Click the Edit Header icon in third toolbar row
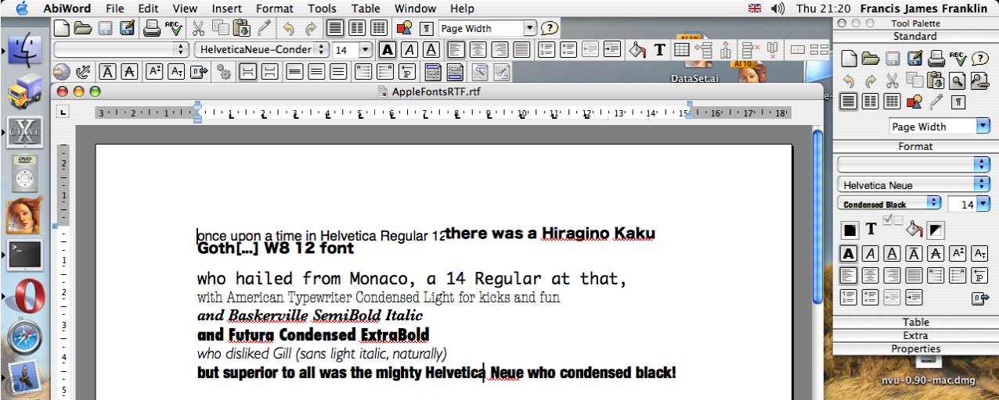The width and height of the screenshot is (999, 400). tap(432, 72)
